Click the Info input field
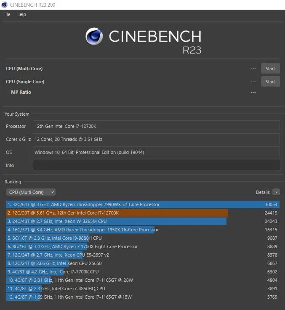Viewport: 285px width, 310px height. coord(156,165)
